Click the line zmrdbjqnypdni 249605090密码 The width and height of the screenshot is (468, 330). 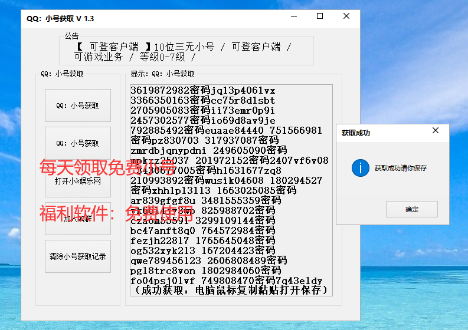point(209,150)
